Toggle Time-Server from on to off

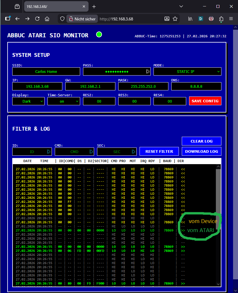(64, 101)
